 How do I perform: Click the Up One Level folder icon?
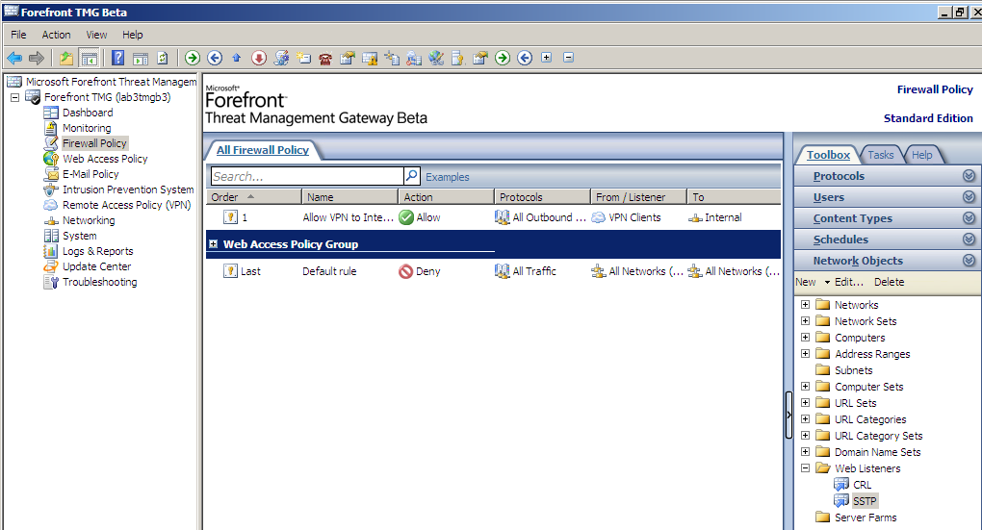(65, 58)
